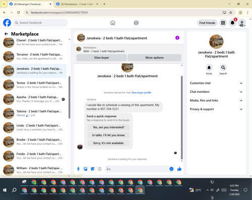Open the purple conversation info icon
Image resolution: width=252 pixels, height=200 pixels.
(177, 38)
